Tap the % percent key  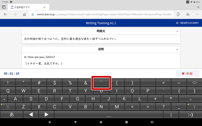point(70,83)
